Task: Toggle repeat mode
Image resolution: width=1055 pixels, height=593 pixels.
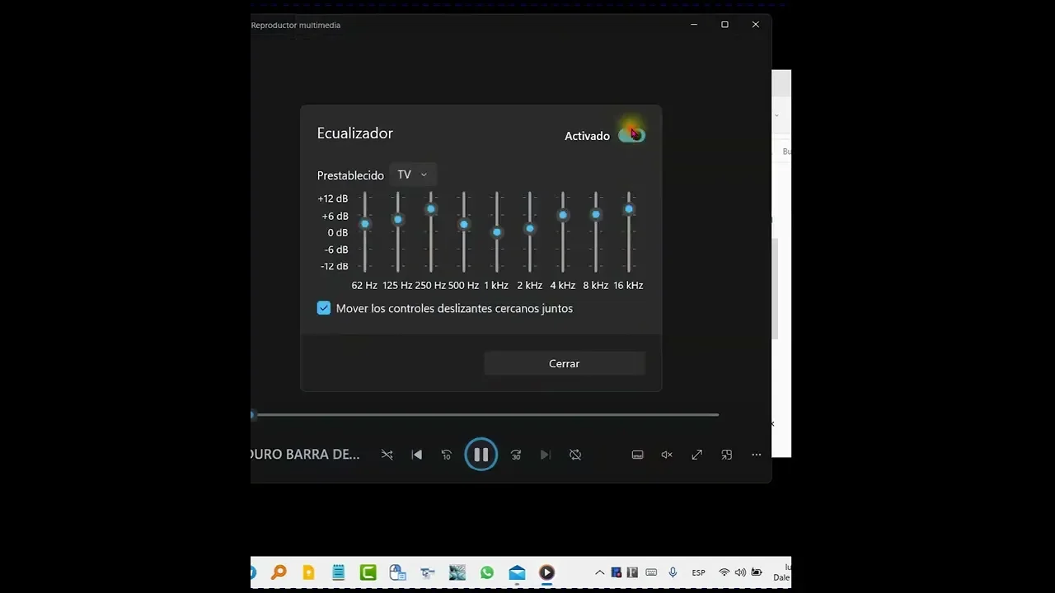Action: click(x=575, y=455)
